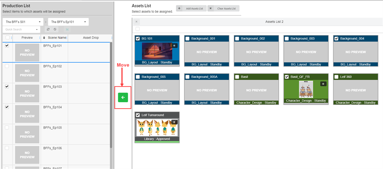The width and height of the screenshot is (383, 169).
Task: Click the Asset Drop column header
Action: (91, 38)
